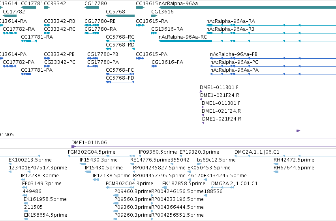Click EST IP15430.3prime
336x221 pixels.
click(x=99, y=160)
